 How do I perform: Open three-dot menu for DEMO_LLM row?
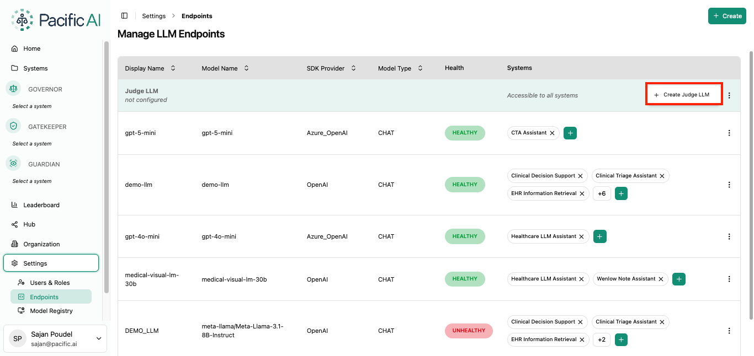point(729,331)
